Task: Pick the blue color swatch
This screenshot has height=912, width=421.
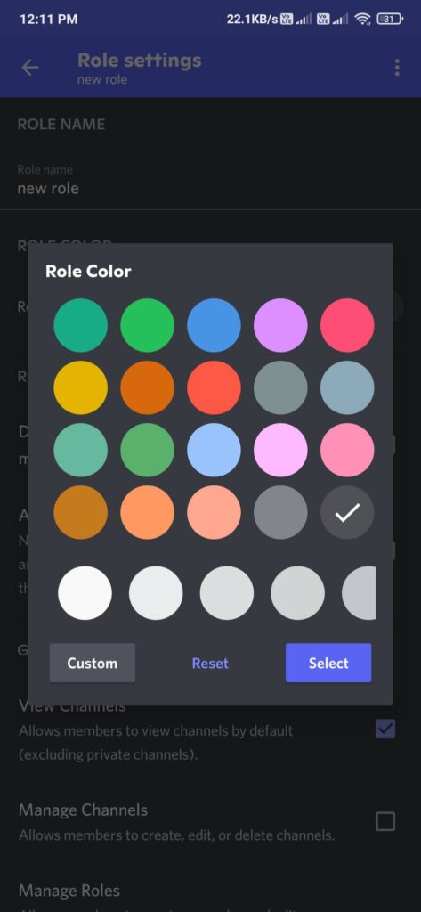Action: [x=214, y=325]
